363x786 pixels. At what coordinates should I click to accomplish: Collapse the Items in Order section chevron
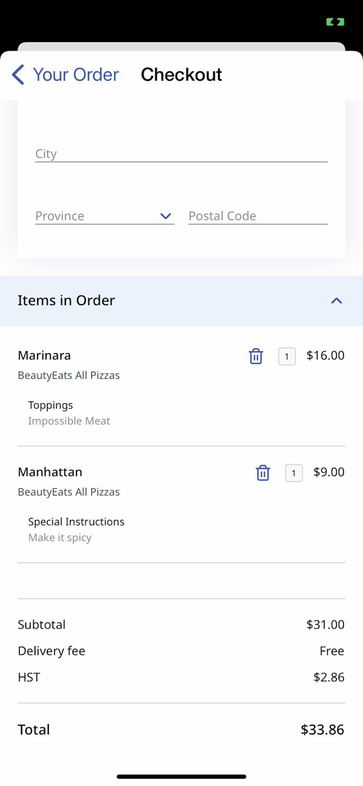point(336,301)
